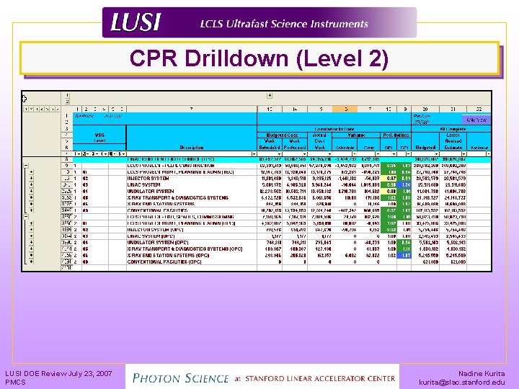Click the LUSI logo in the banner

136,22
